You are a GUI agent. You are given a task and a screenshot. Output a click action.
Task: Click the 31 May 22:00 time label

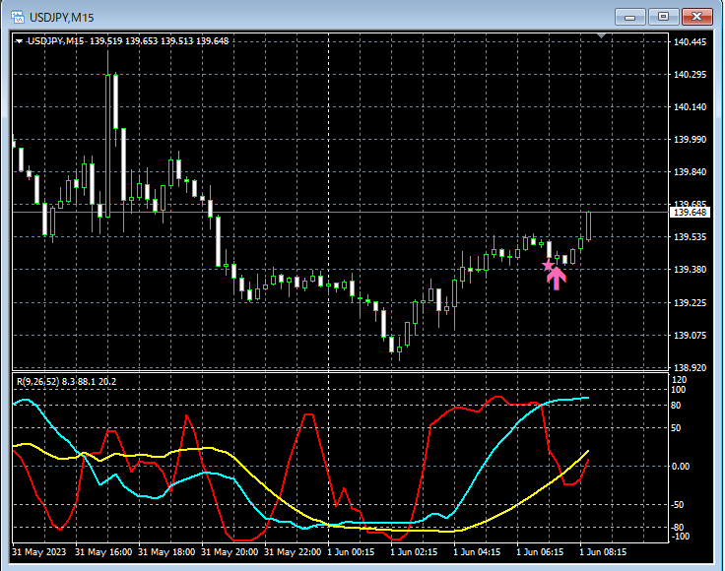pos(293,552)
